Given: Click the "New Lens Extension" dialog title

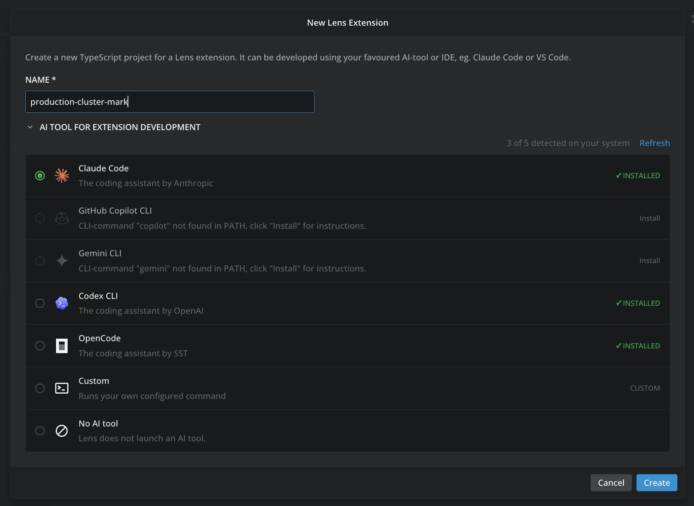Looking at the screenshot, I should 348,23.
